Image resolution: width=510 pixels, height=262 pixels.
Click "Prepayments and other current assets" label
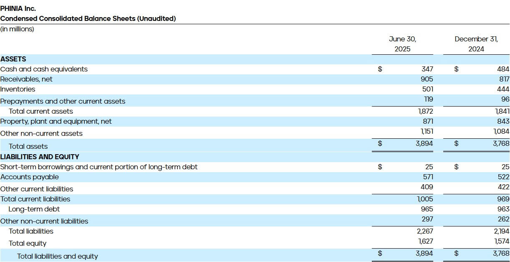[x=63, y=101]
